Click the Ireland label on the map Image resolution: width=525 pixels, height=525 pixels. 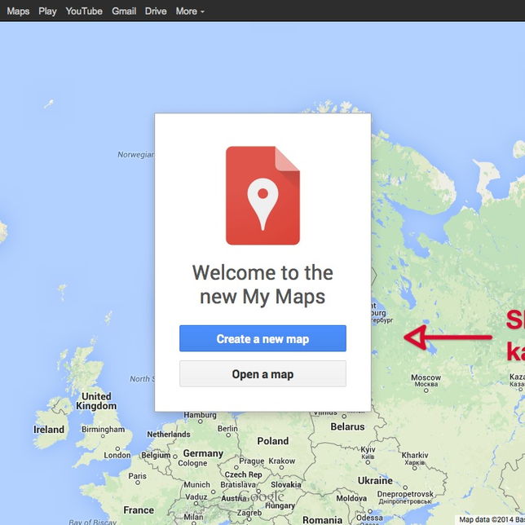49,430
